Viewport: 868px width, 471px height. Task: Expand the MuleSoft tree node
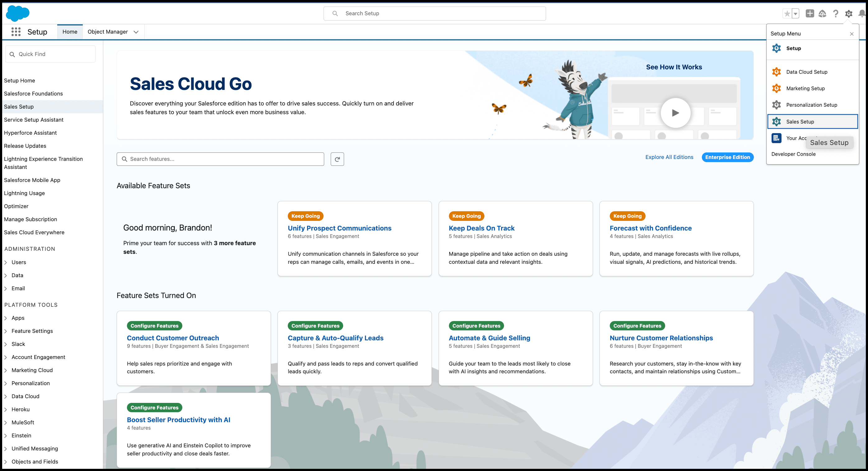[6, 422]
